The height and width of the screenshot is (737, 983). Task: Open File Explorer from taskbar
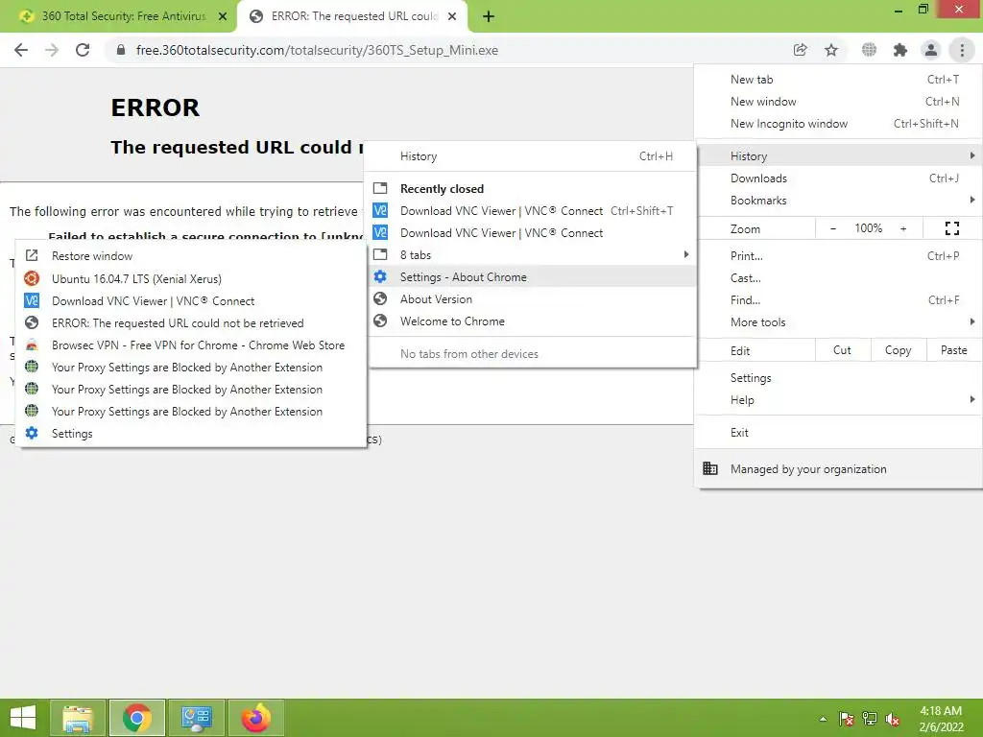point(79,718)
